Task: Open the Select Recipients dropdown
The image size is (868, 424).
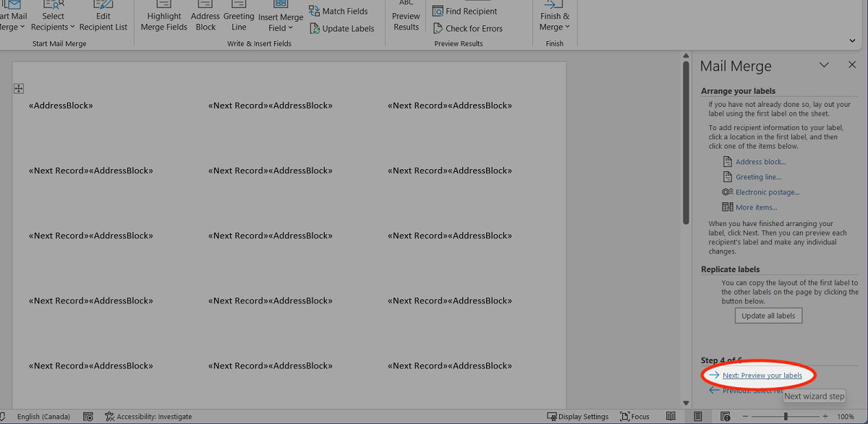Action: click(54, 17)
